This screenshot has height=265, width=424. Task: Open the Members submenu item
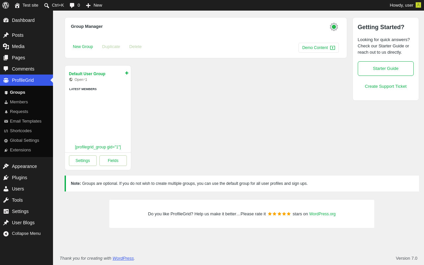coord(19,102)
